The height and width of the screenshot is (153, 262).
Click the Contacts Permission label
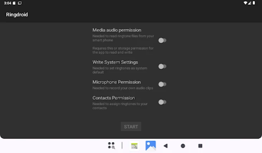114,98
